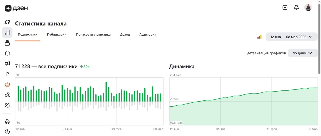Click the 71 тыс axis label
The image size is (321, 136).
point(174,99)
